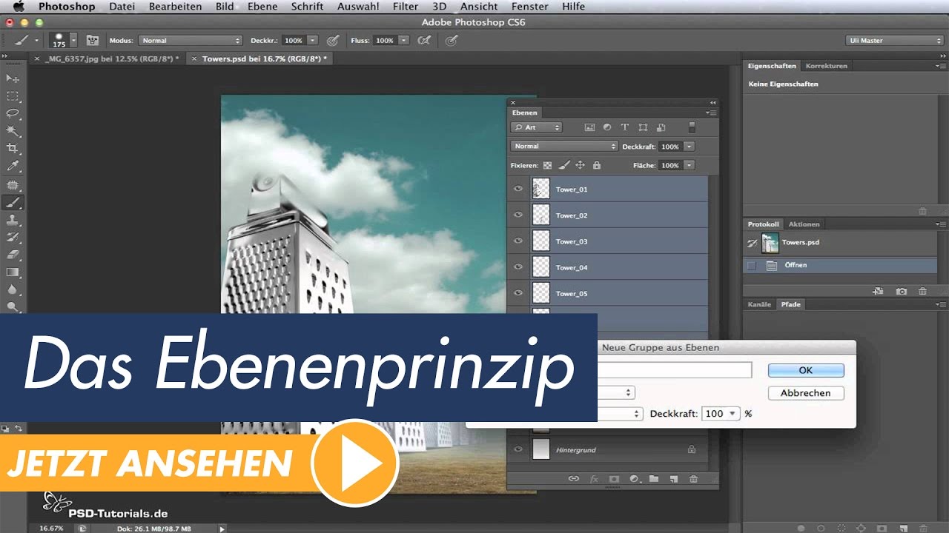The height and width of the screenshot is (533, 949).
Task: Hide the Tower_03 layer
Action: [x=518, y=241]
